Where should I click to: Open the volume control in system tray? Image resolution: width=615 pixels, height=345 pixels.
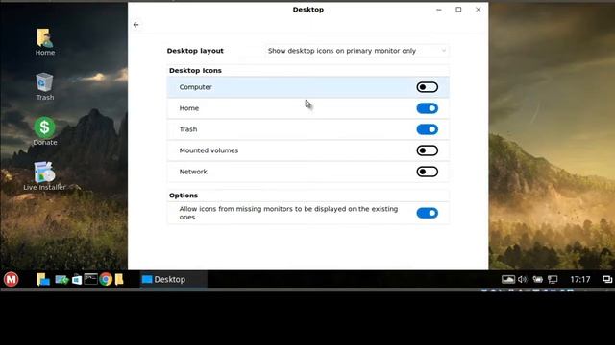[522, 279]
